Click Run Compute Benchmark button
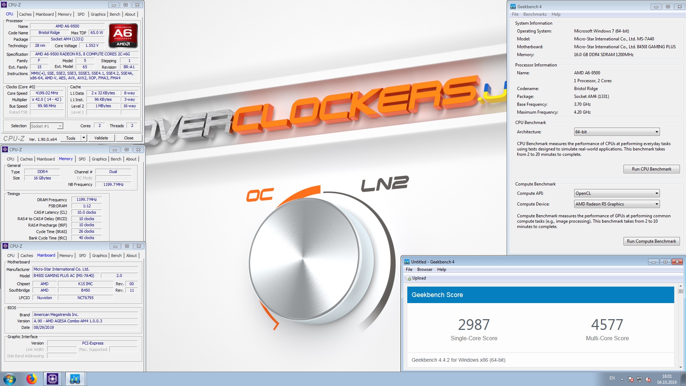The image size is (686, 386). pos(651,241)
